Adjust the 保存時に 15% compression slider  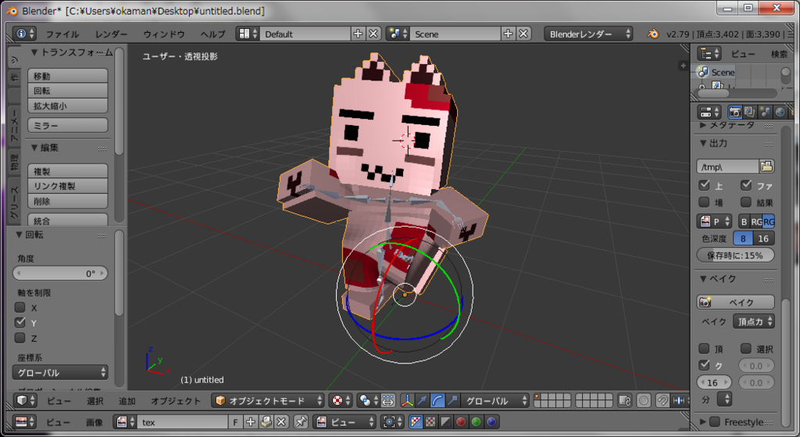735,255
